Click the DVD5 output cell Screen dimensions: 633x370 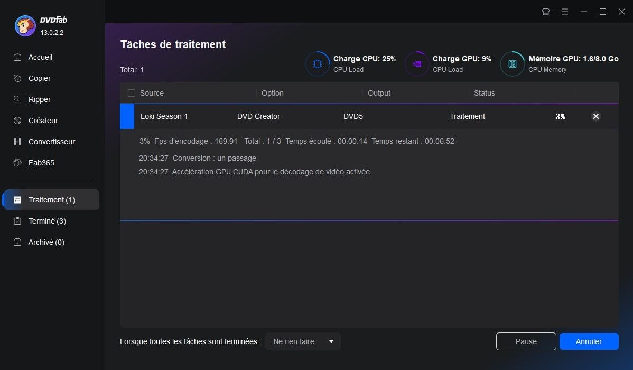point(353,116)
